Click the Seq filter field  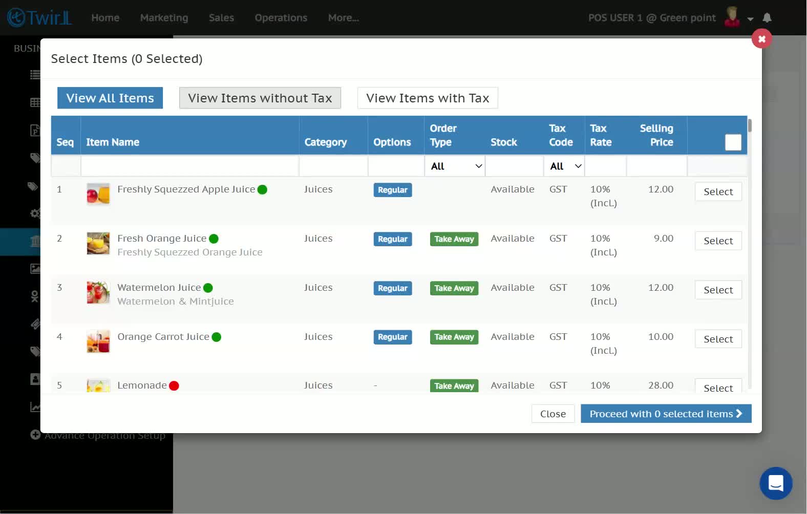[66, 166]
